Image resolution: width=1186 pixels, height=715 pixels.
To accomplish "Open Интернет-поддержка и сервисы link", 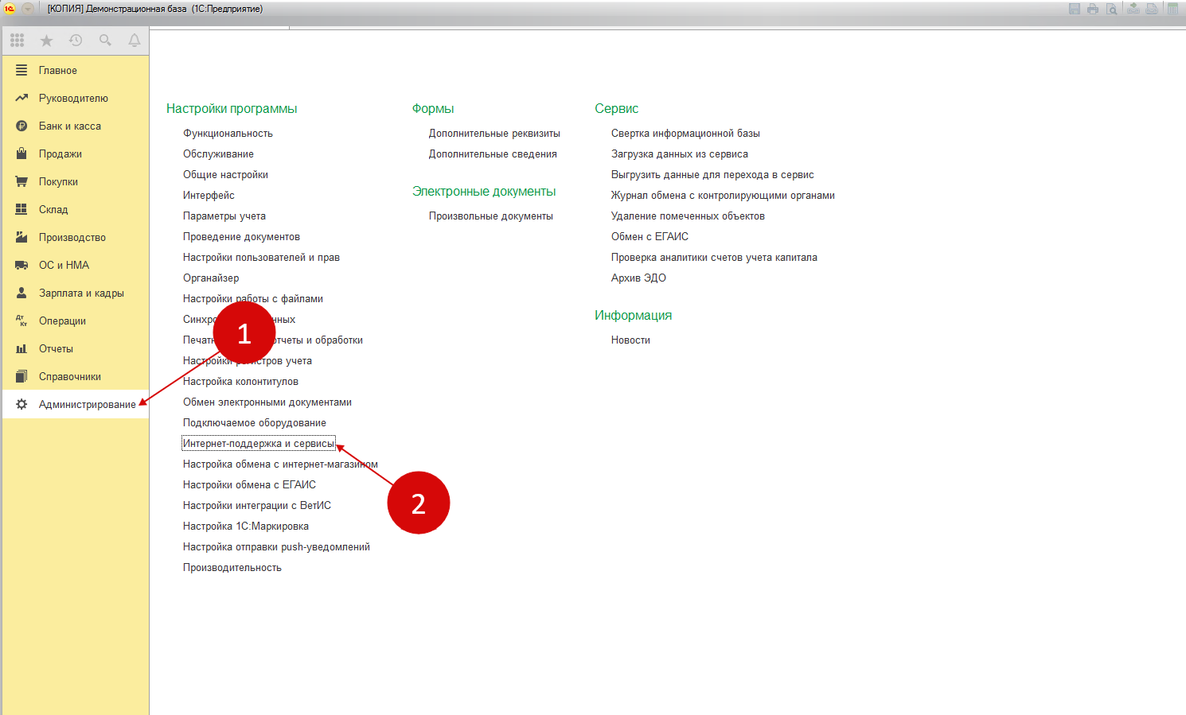I will (x=259, y=444).
